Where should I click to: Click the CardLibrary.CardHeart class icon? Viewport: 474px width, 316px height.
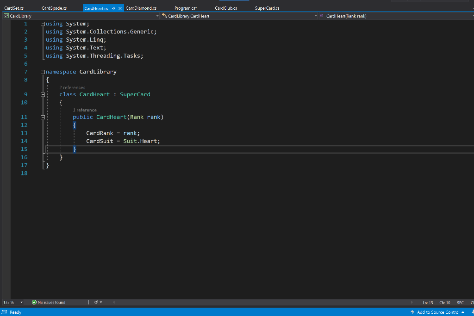point(164,16)
